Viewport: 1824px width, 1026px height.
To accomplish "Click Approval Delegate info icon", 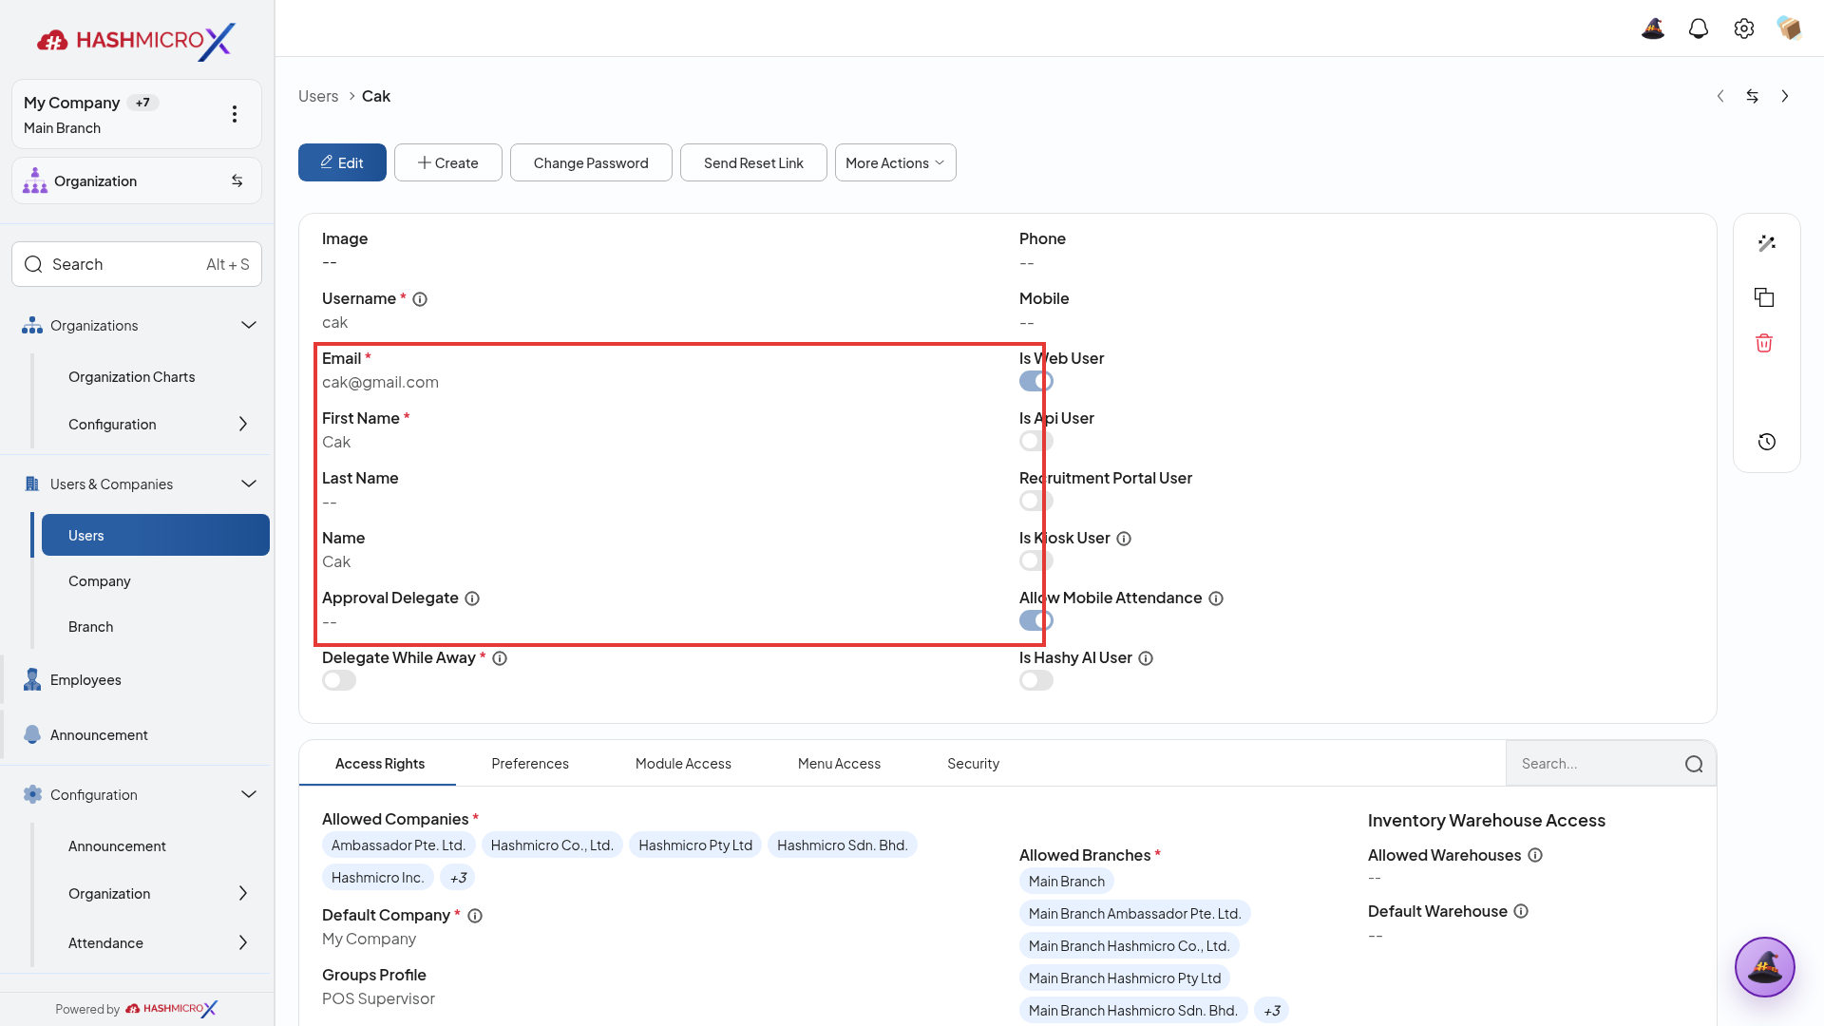I will [x=472, y=598].
